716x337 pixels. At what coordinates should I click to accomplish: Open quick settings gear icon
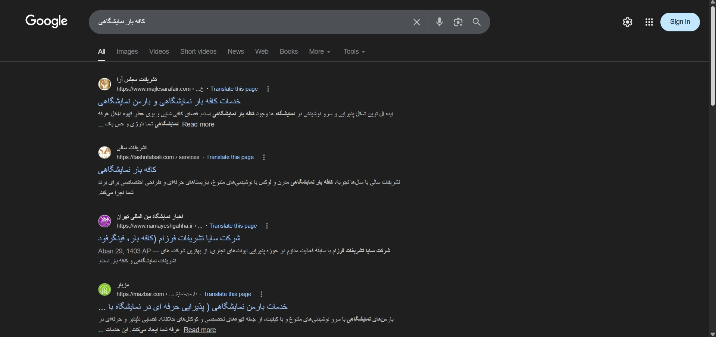pyautogui.click(x=628, y=22)
